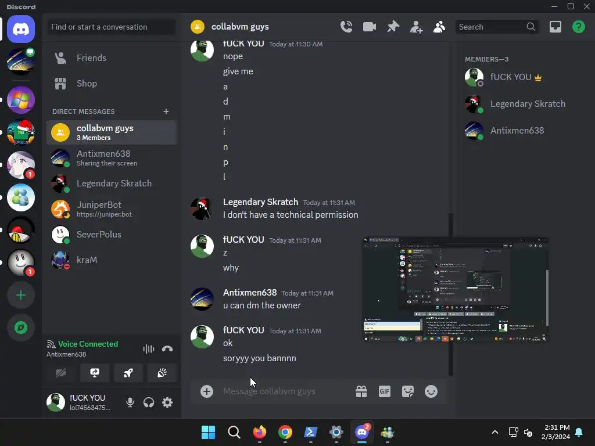The height and width of the screenshot is (446, 595).
Task: Open pinned messages
Action: point(393,27)
